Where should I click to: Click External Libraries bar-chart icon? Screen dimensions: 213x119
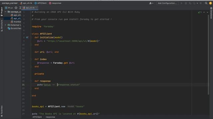(9, 25)
